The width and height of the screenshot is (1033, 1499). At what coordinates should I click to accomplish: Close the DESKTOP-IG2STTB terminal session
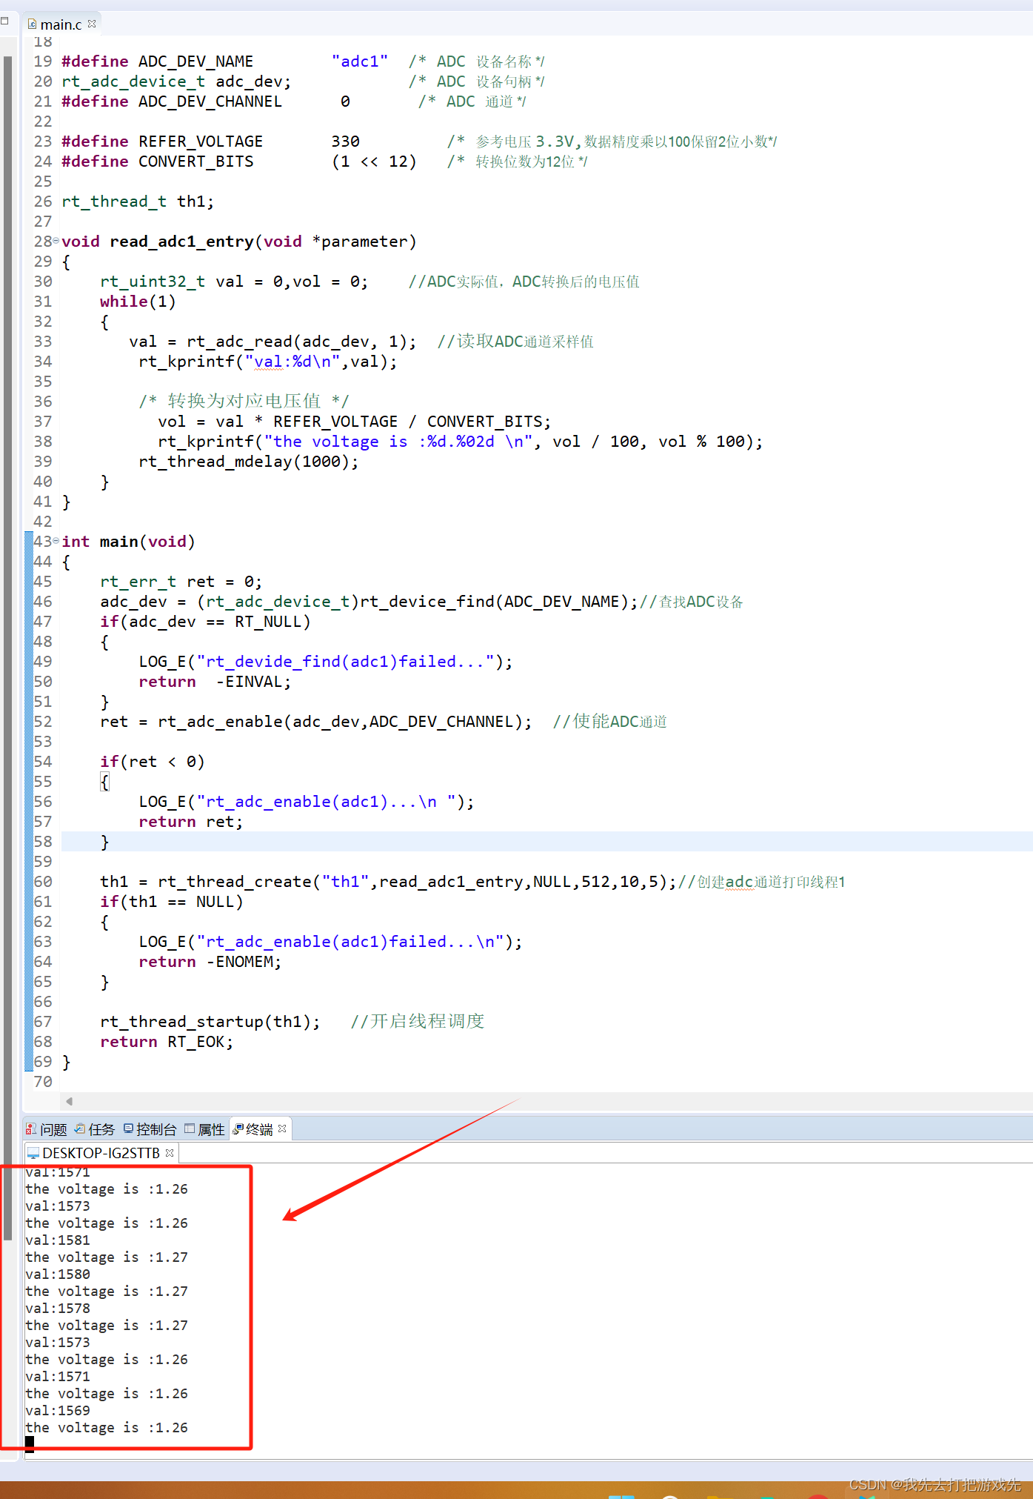tap(170, 1152)
